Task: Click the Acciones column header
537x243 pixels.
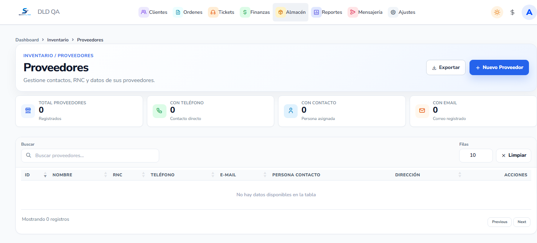Action: 516,175
